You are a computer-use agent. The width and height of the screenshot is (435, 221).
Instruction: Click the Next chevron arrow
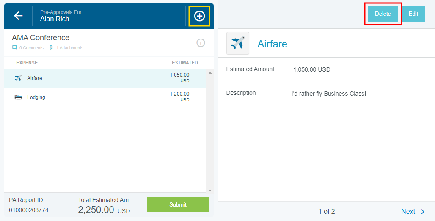(x=423, y=212)
